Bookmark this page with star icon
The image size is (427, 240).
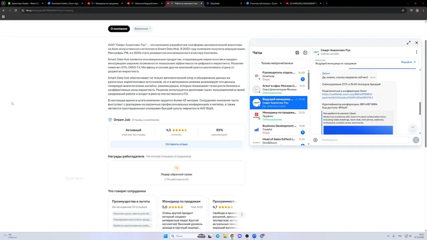(403, 10)
